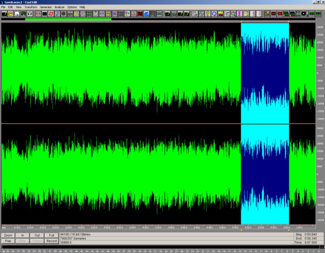Click the red up-down arrows icon
Screen dimensions: 325x253
coord(51,14)
